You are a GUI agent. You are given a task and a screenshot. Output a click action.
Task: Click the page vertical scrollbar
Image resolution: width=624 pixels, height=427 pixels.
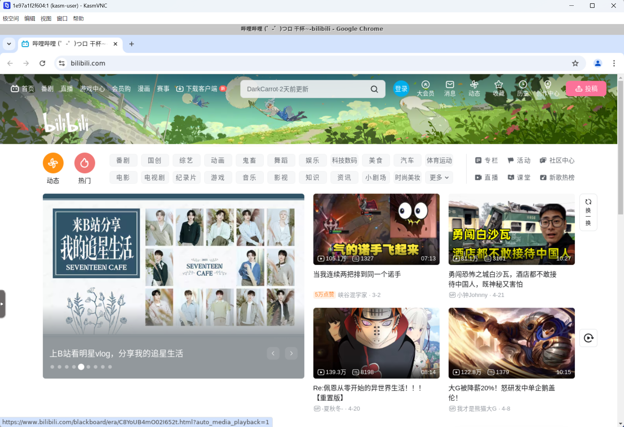tap(620, 147)
